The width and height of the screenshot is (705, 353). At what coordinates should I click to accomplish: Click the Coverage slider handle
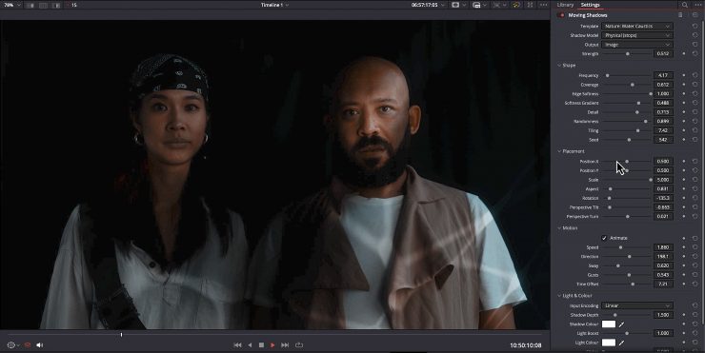(x=633, y=85)
